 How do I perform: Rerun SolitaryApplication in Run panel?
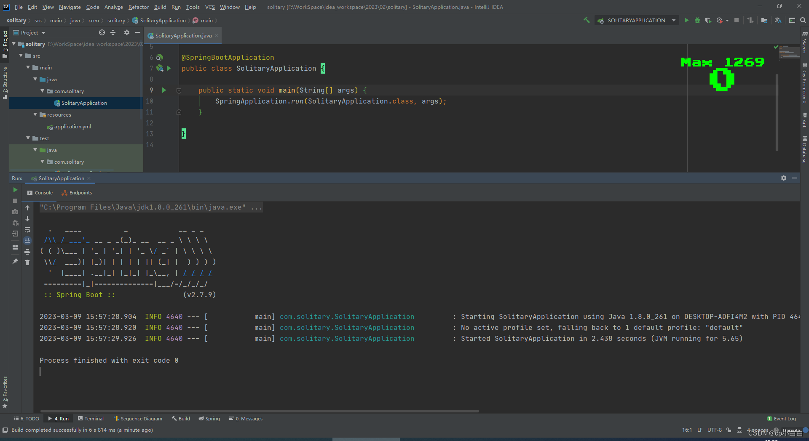tap(15, 190)
